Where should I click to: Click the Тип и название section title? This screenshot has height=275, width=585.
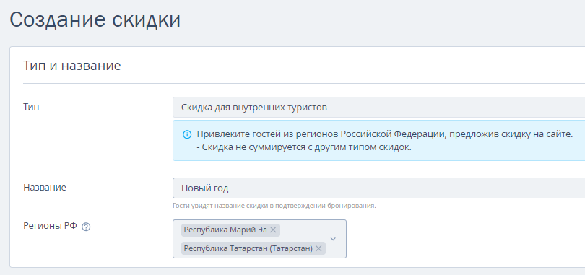[72, 66]
